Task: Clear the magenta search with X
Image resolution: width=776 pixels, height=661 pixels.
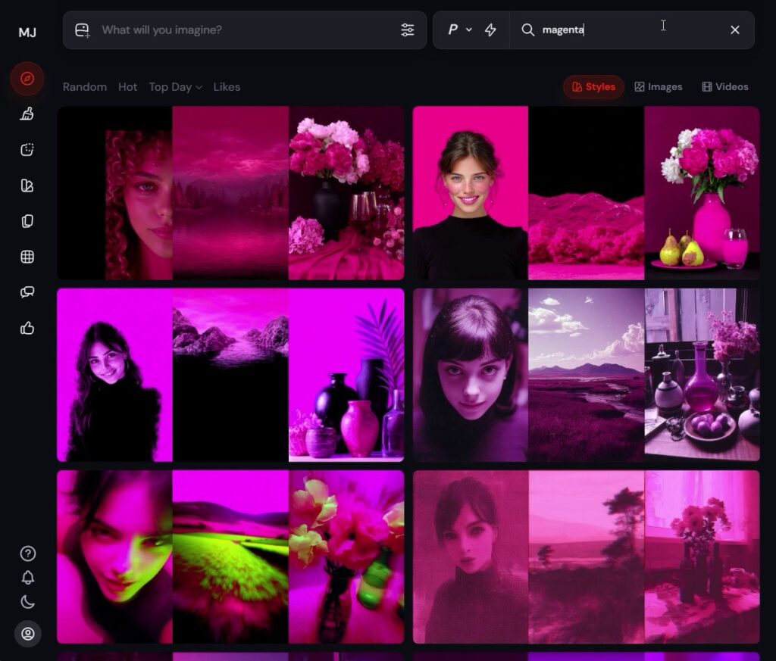Action: 734,30
